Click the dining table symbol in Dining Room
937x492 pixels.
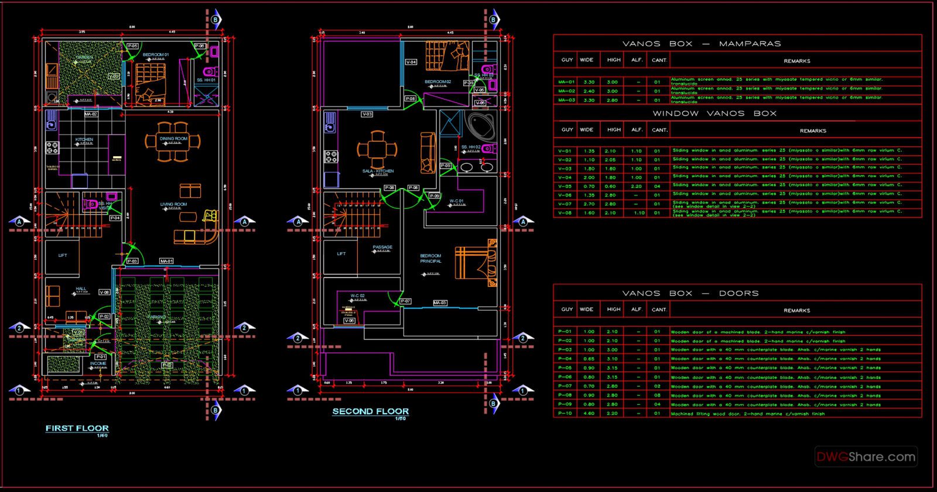coord(173,142)
